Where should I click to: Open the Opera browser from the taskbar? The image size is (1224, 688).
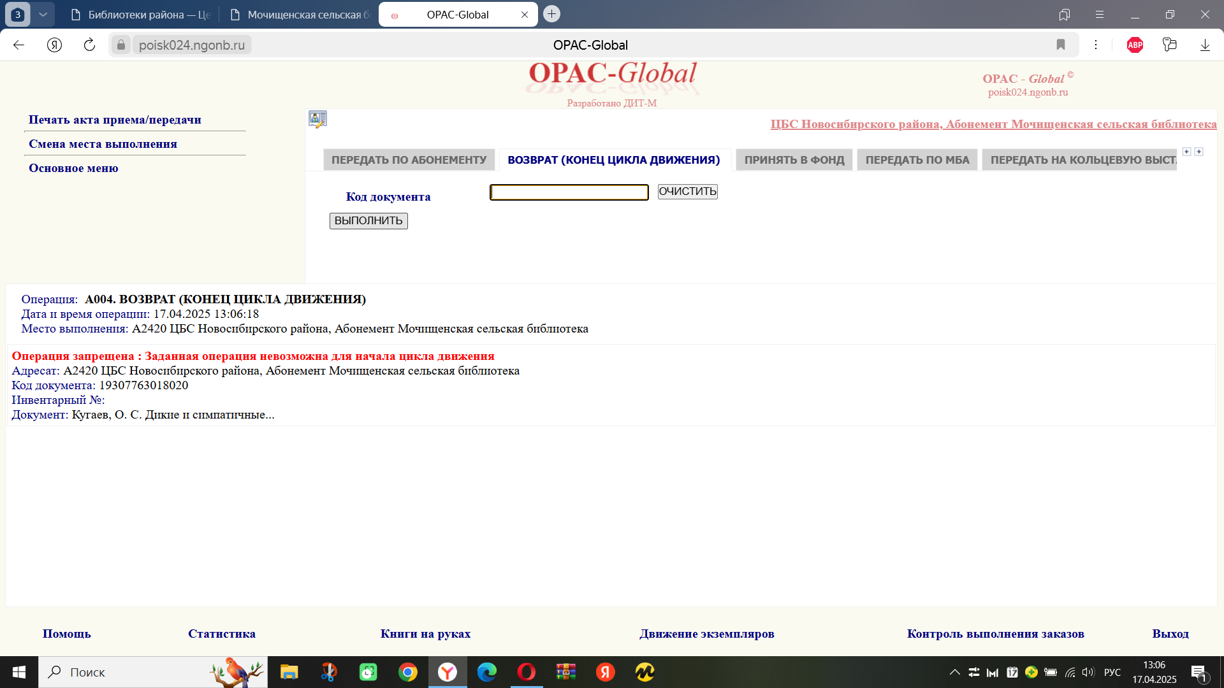click(x=527, y=672)
